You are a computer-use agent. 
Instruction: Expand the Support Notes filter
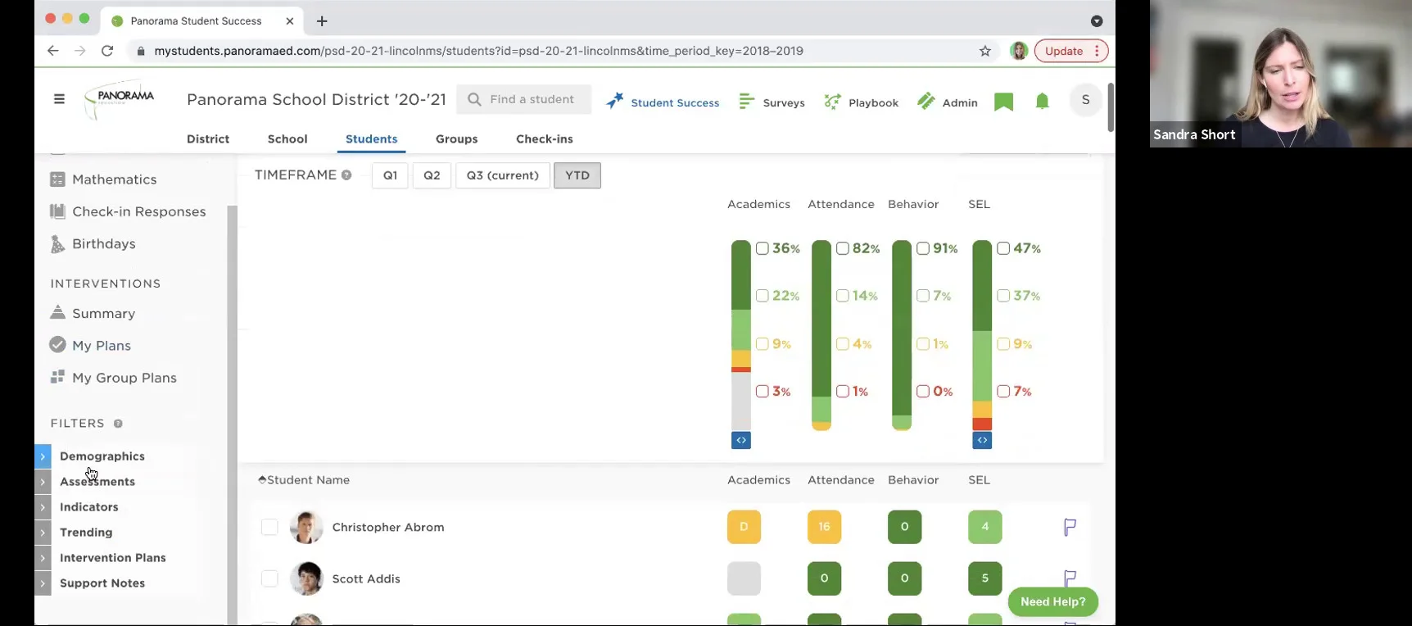43,583
